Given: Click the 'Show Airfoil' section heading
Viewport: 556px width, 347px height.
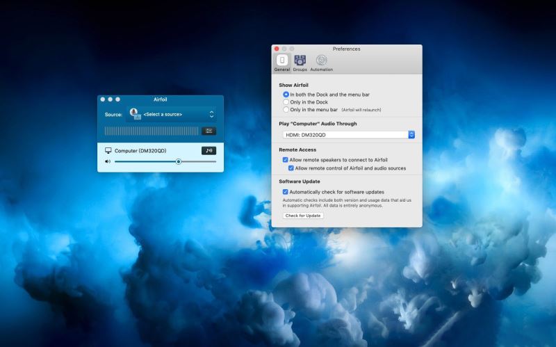Looking at the screenshot, I should tap(293, 85).
